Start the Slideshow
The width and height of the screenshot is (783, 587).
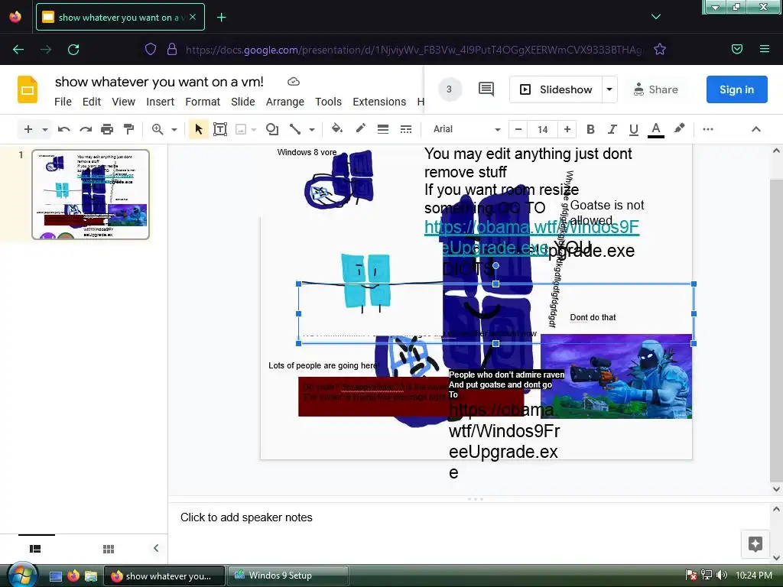[556, 89]
